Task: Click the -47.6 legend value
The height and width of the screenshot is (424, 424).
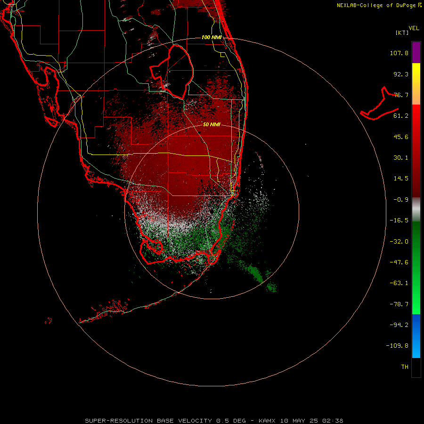Action: [x=399, y=262]
